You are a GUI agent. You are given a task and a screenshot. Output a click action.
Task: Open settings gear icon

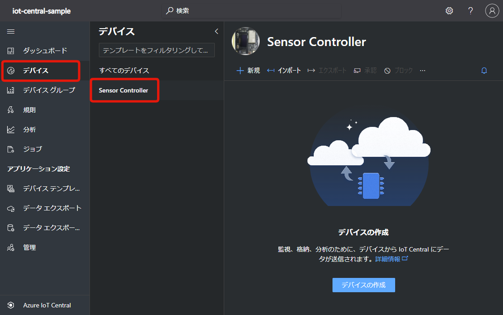(449, 11)
